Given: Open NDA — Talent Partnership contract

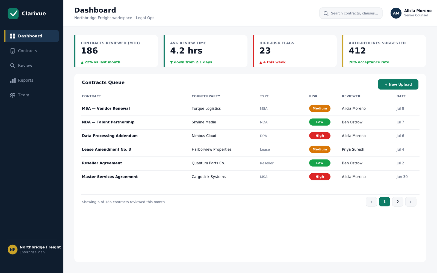Looking at the screenshot, I should point(108,122).
